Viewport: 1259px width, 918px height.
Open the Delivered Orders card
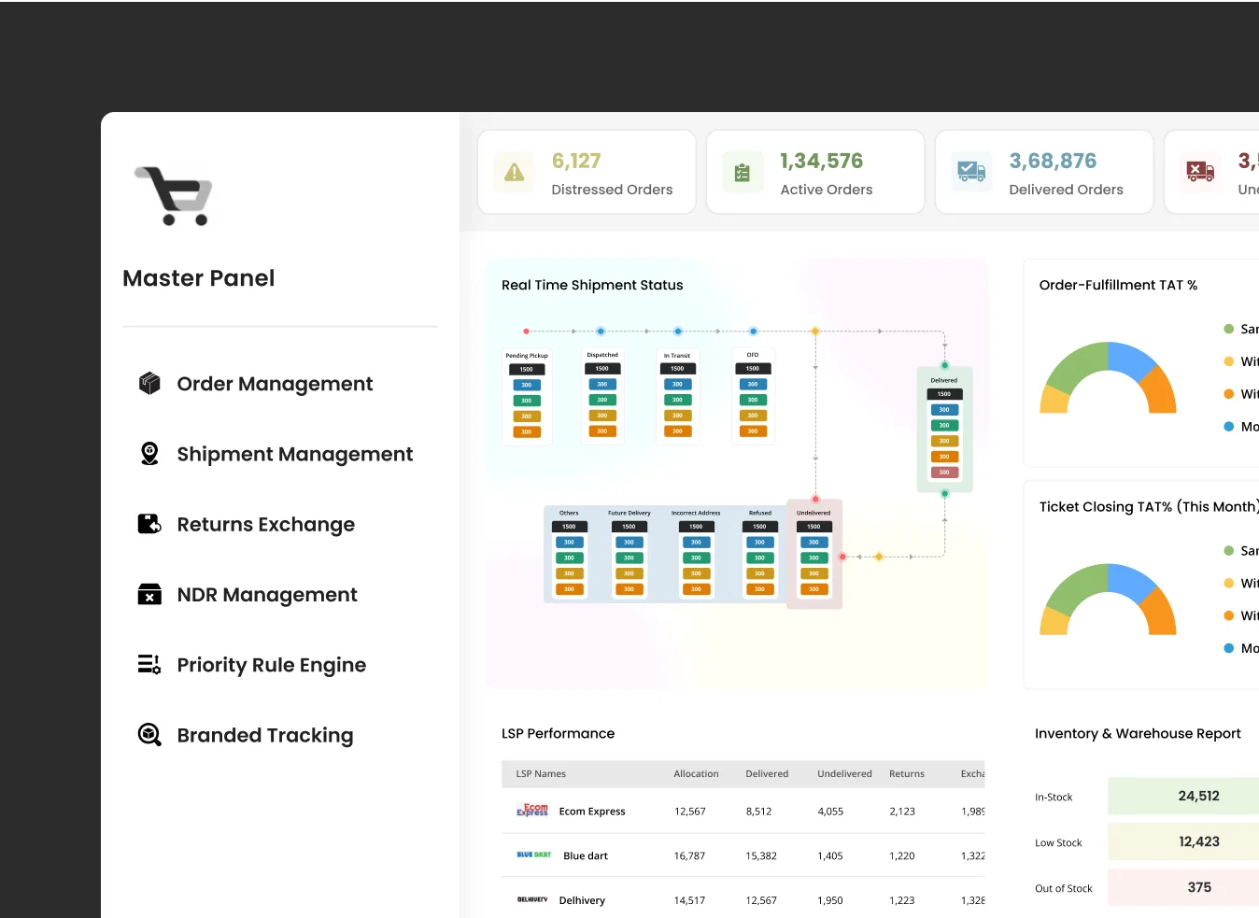tap(1044, 172)
